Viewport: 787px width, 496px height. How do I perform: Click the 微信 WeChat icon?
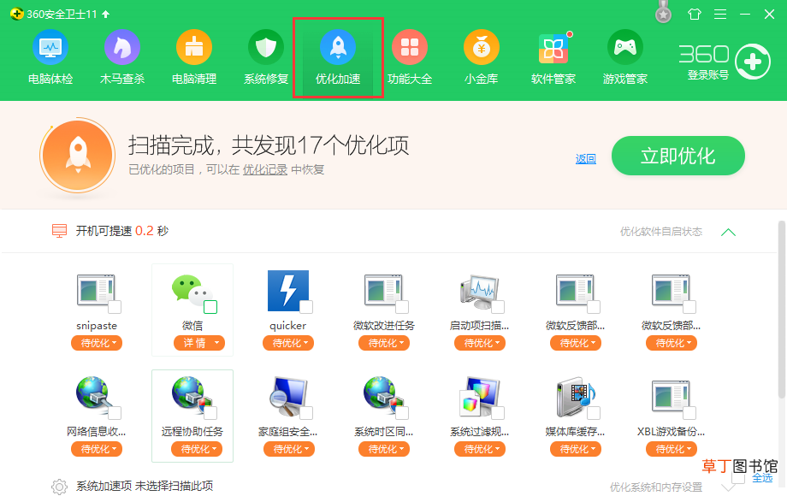[192, 289]
